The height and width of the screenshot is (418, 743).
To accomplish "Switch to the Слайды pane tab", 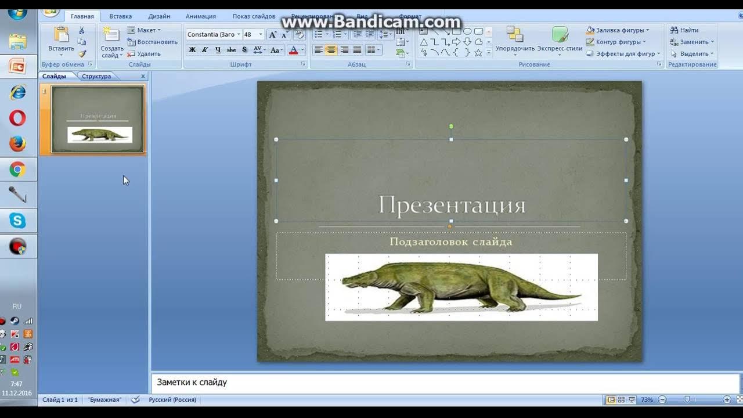I will (x=55, y=76).
